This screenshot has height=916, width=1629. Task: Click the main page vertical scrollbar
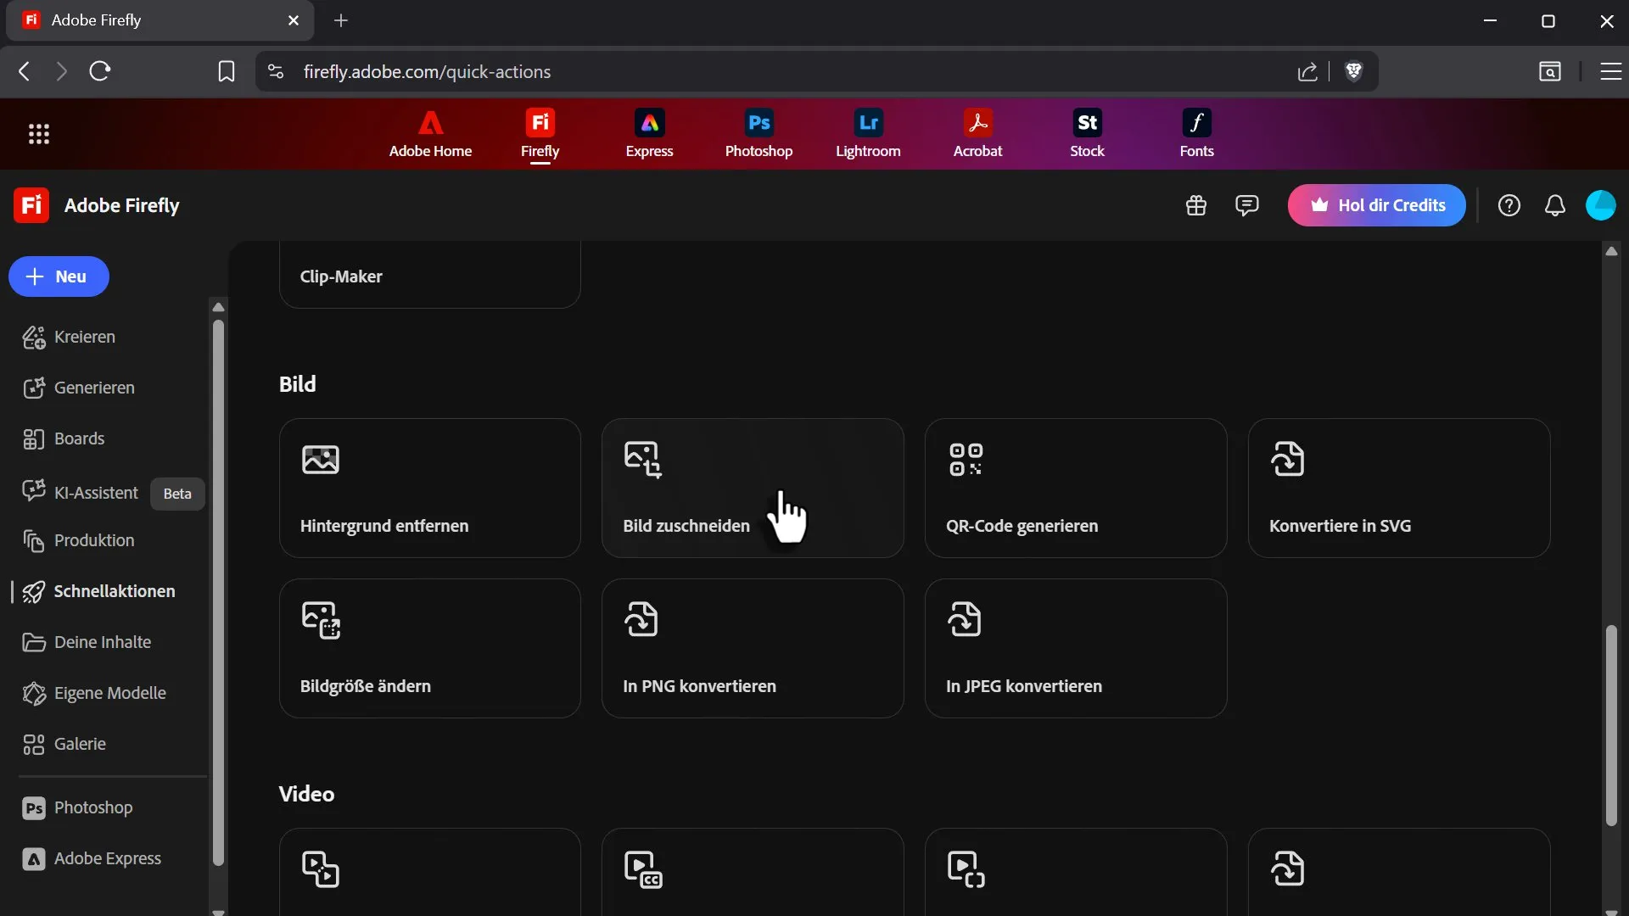coord(1611,725)
